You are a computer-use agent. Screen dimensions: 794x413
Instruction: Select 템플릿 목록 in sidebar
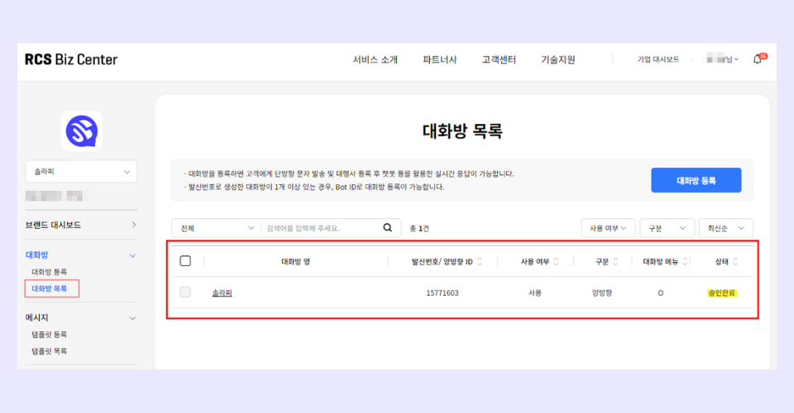49,351
